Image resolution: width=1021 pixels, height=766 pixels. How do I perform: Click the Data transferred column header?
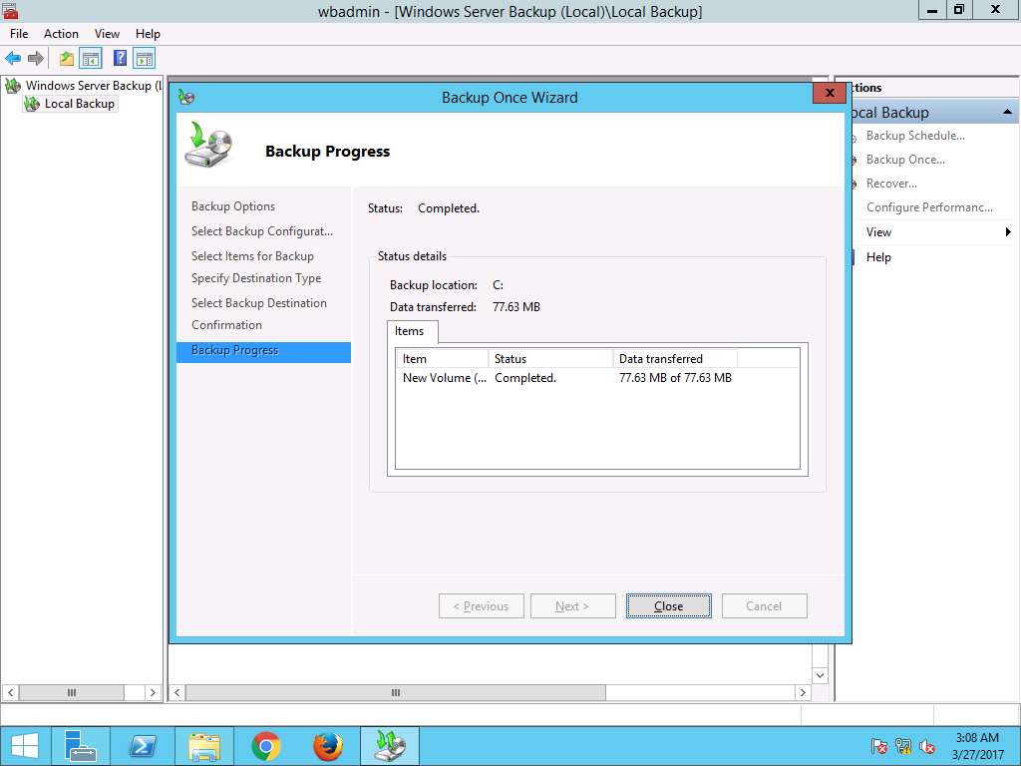pos(675,359)
